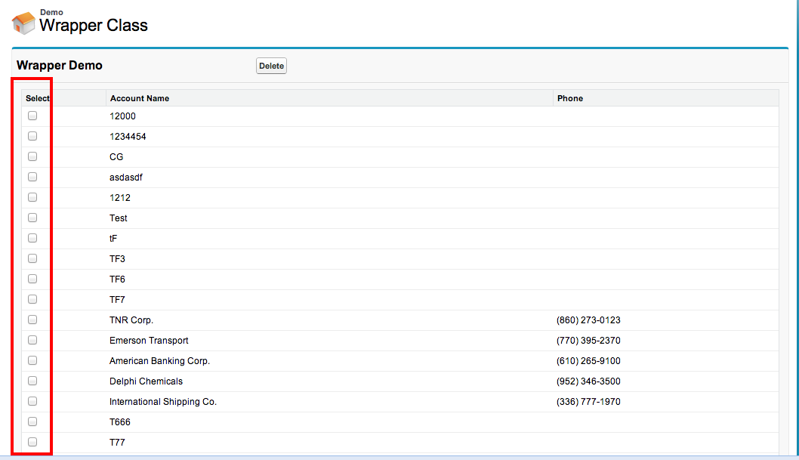This screenshot has height=460, width=799.
Task: Click the Emerson Transport account name
Action: coord(149,341)
